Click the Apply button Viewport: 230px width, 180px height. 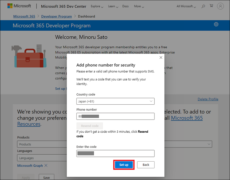[26, 177]
